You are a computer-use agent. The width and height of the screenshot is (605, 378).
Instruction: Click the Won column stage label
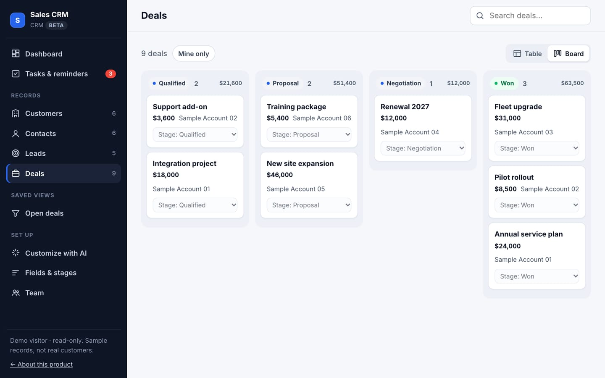(504, 83)
